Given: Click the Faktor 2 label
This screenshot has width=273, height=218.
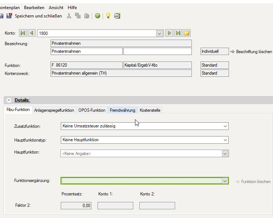Looking at the screenshot, I should [23, 205].
